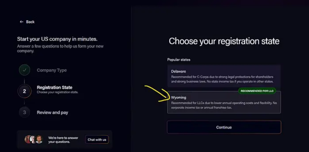Select the Wyoming title text
This screenshot has height=152, width=309.
click(178, 98)
